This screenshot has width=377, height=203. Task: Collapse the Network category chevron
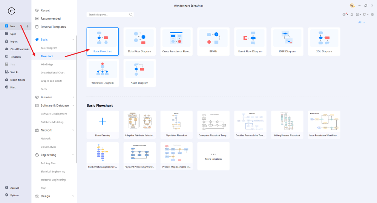click(x=73, y=130)
